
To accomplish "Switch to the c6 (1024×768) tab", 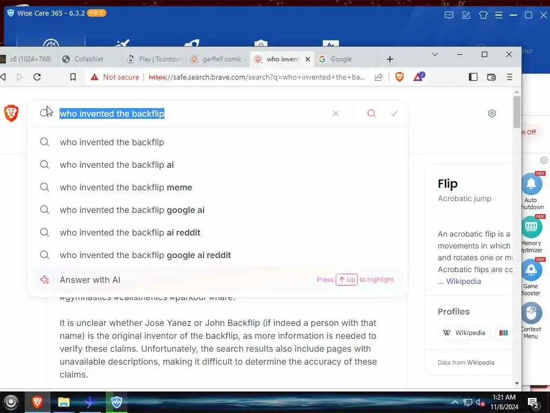I will click(28, 59).
